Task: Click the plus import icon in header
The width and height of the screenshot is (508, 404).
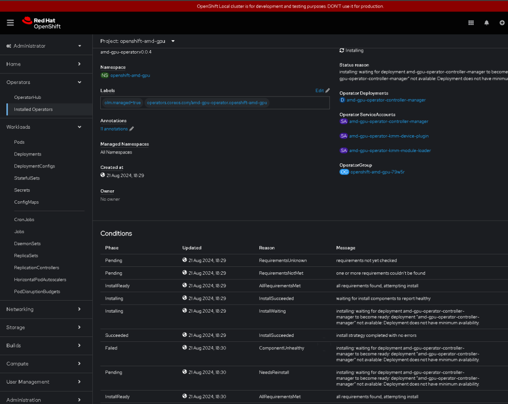Action: point(502,23)
